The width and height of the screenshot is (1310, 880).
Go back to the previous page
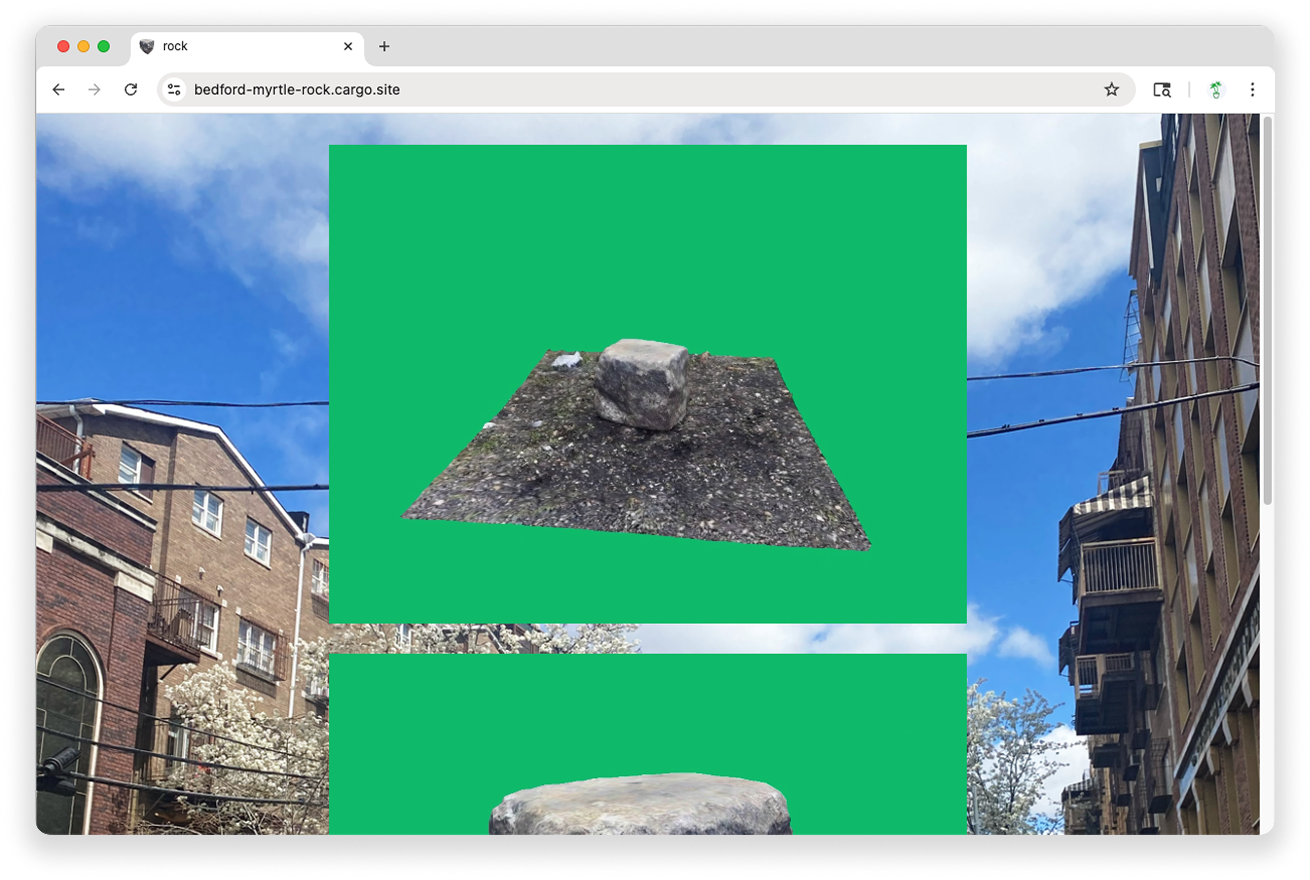[x=58, y=90]
